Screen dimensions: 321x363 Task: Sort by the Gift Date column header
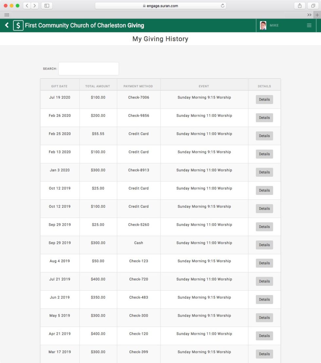click(x=60, y=86)
